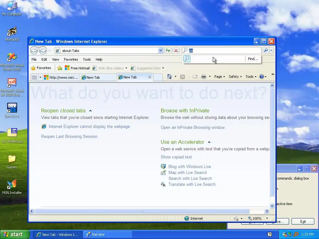Viewport: 319px width, 239px height.
Task: Click Translate with Live Search icon
Action: click(x=163, y=184)
